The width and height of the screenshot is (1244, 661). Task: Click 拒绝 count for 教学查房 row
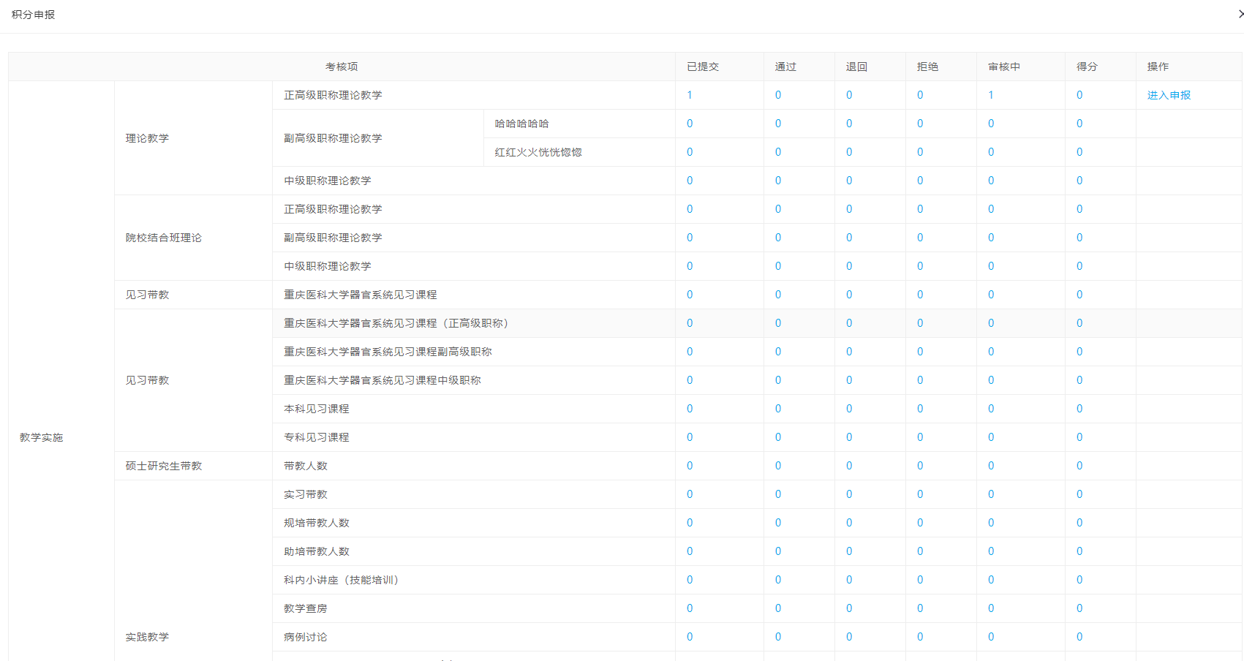[920, 608]
